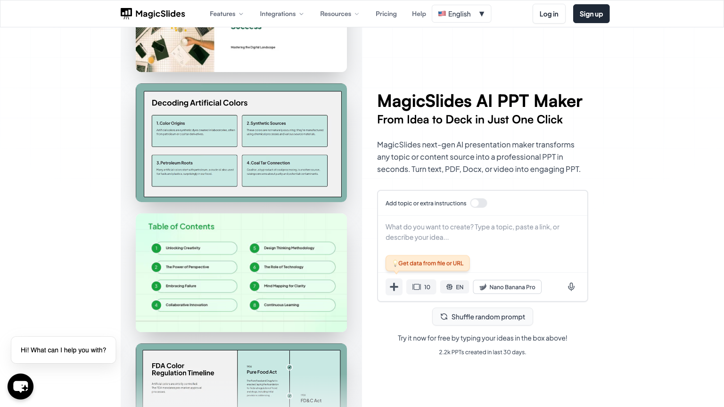Click the lightbulb icon before Get data
The height and width of the screenshot is (407, 724).
click(395, 264)
